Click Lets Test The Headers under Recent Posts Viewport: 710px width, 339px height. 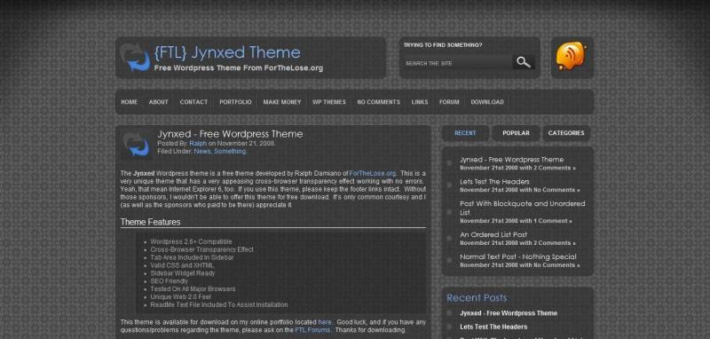(493, 327)
